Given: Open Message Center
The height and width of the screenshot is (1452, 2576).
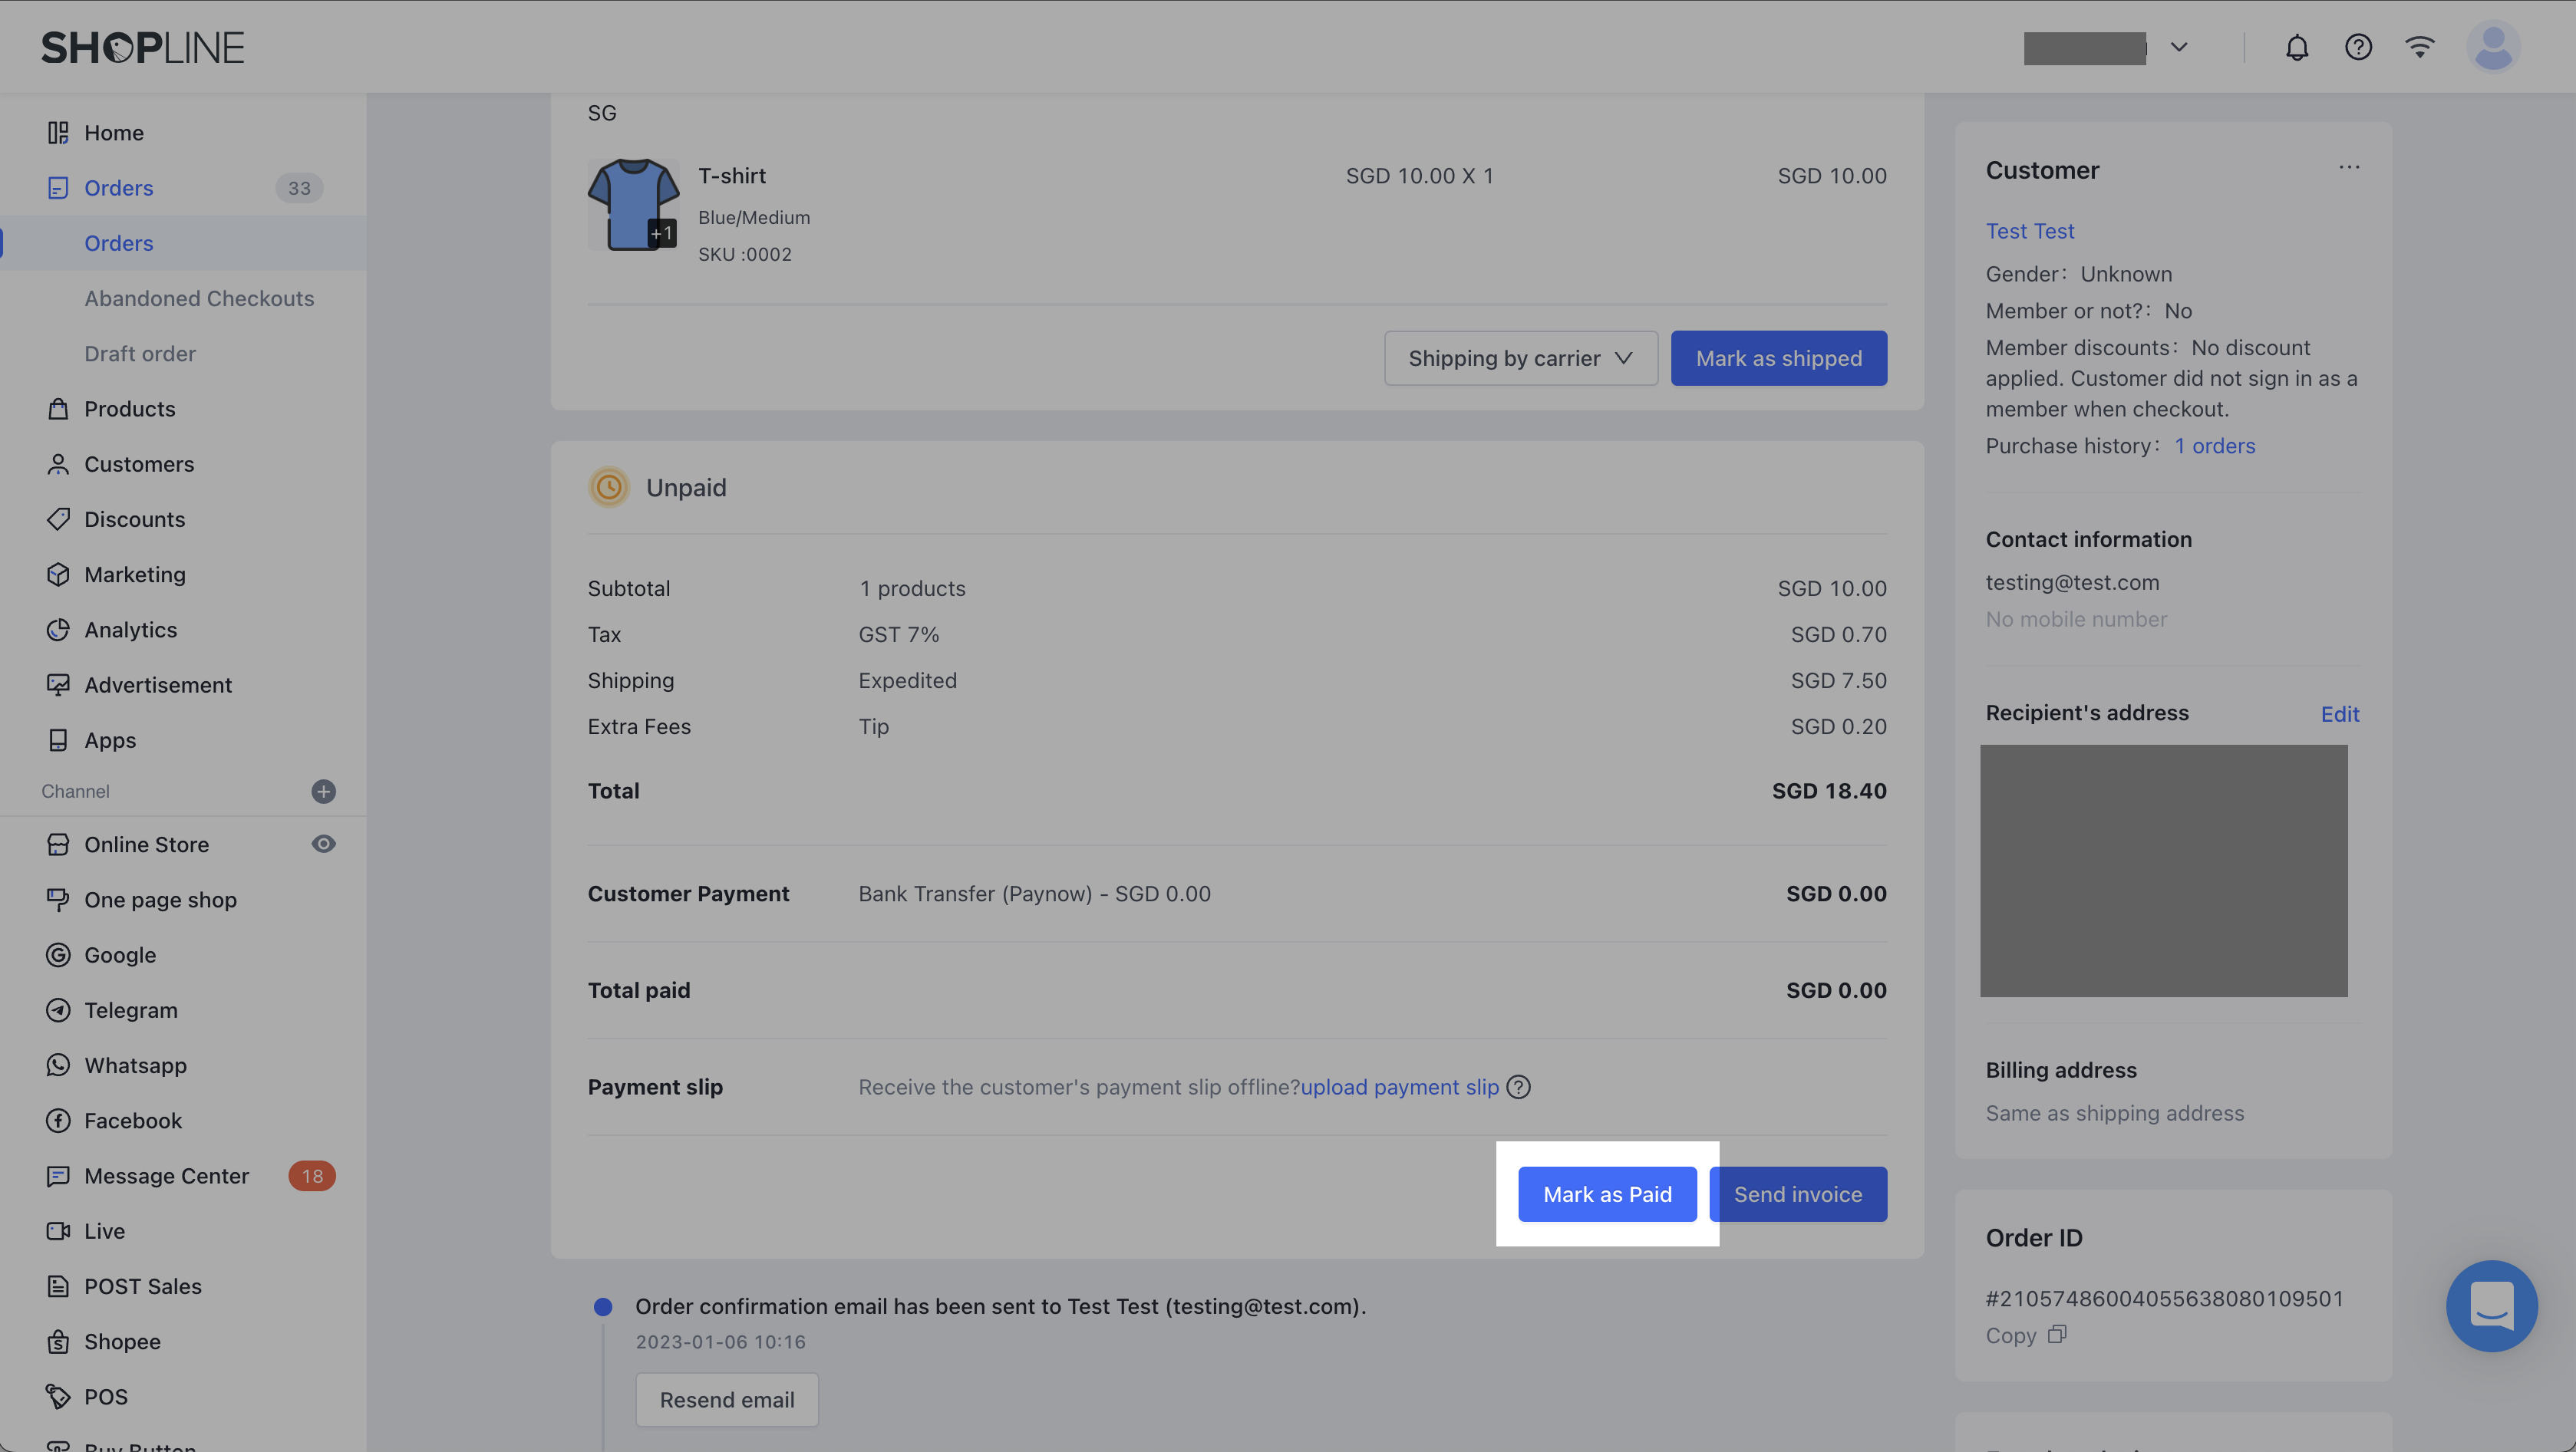Looking at the screenshot, I should click(166, 1176).
